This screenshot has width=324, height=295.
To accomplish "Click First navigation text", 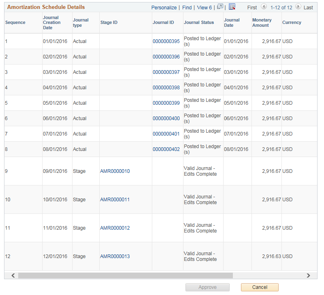I will (252, 8).
